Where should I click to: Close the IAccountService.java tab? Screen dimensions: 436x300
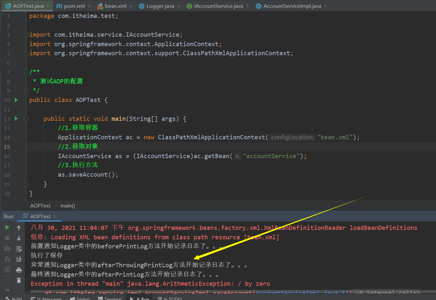[248, 6]
